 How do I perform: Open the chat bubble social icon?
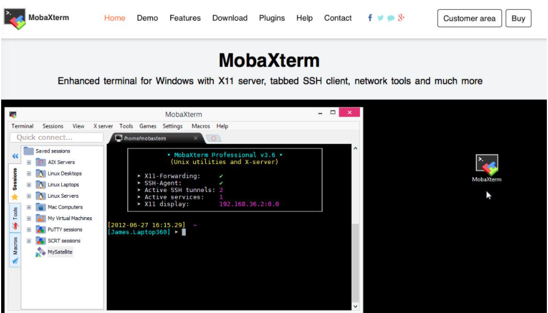[x=391, y=18]
